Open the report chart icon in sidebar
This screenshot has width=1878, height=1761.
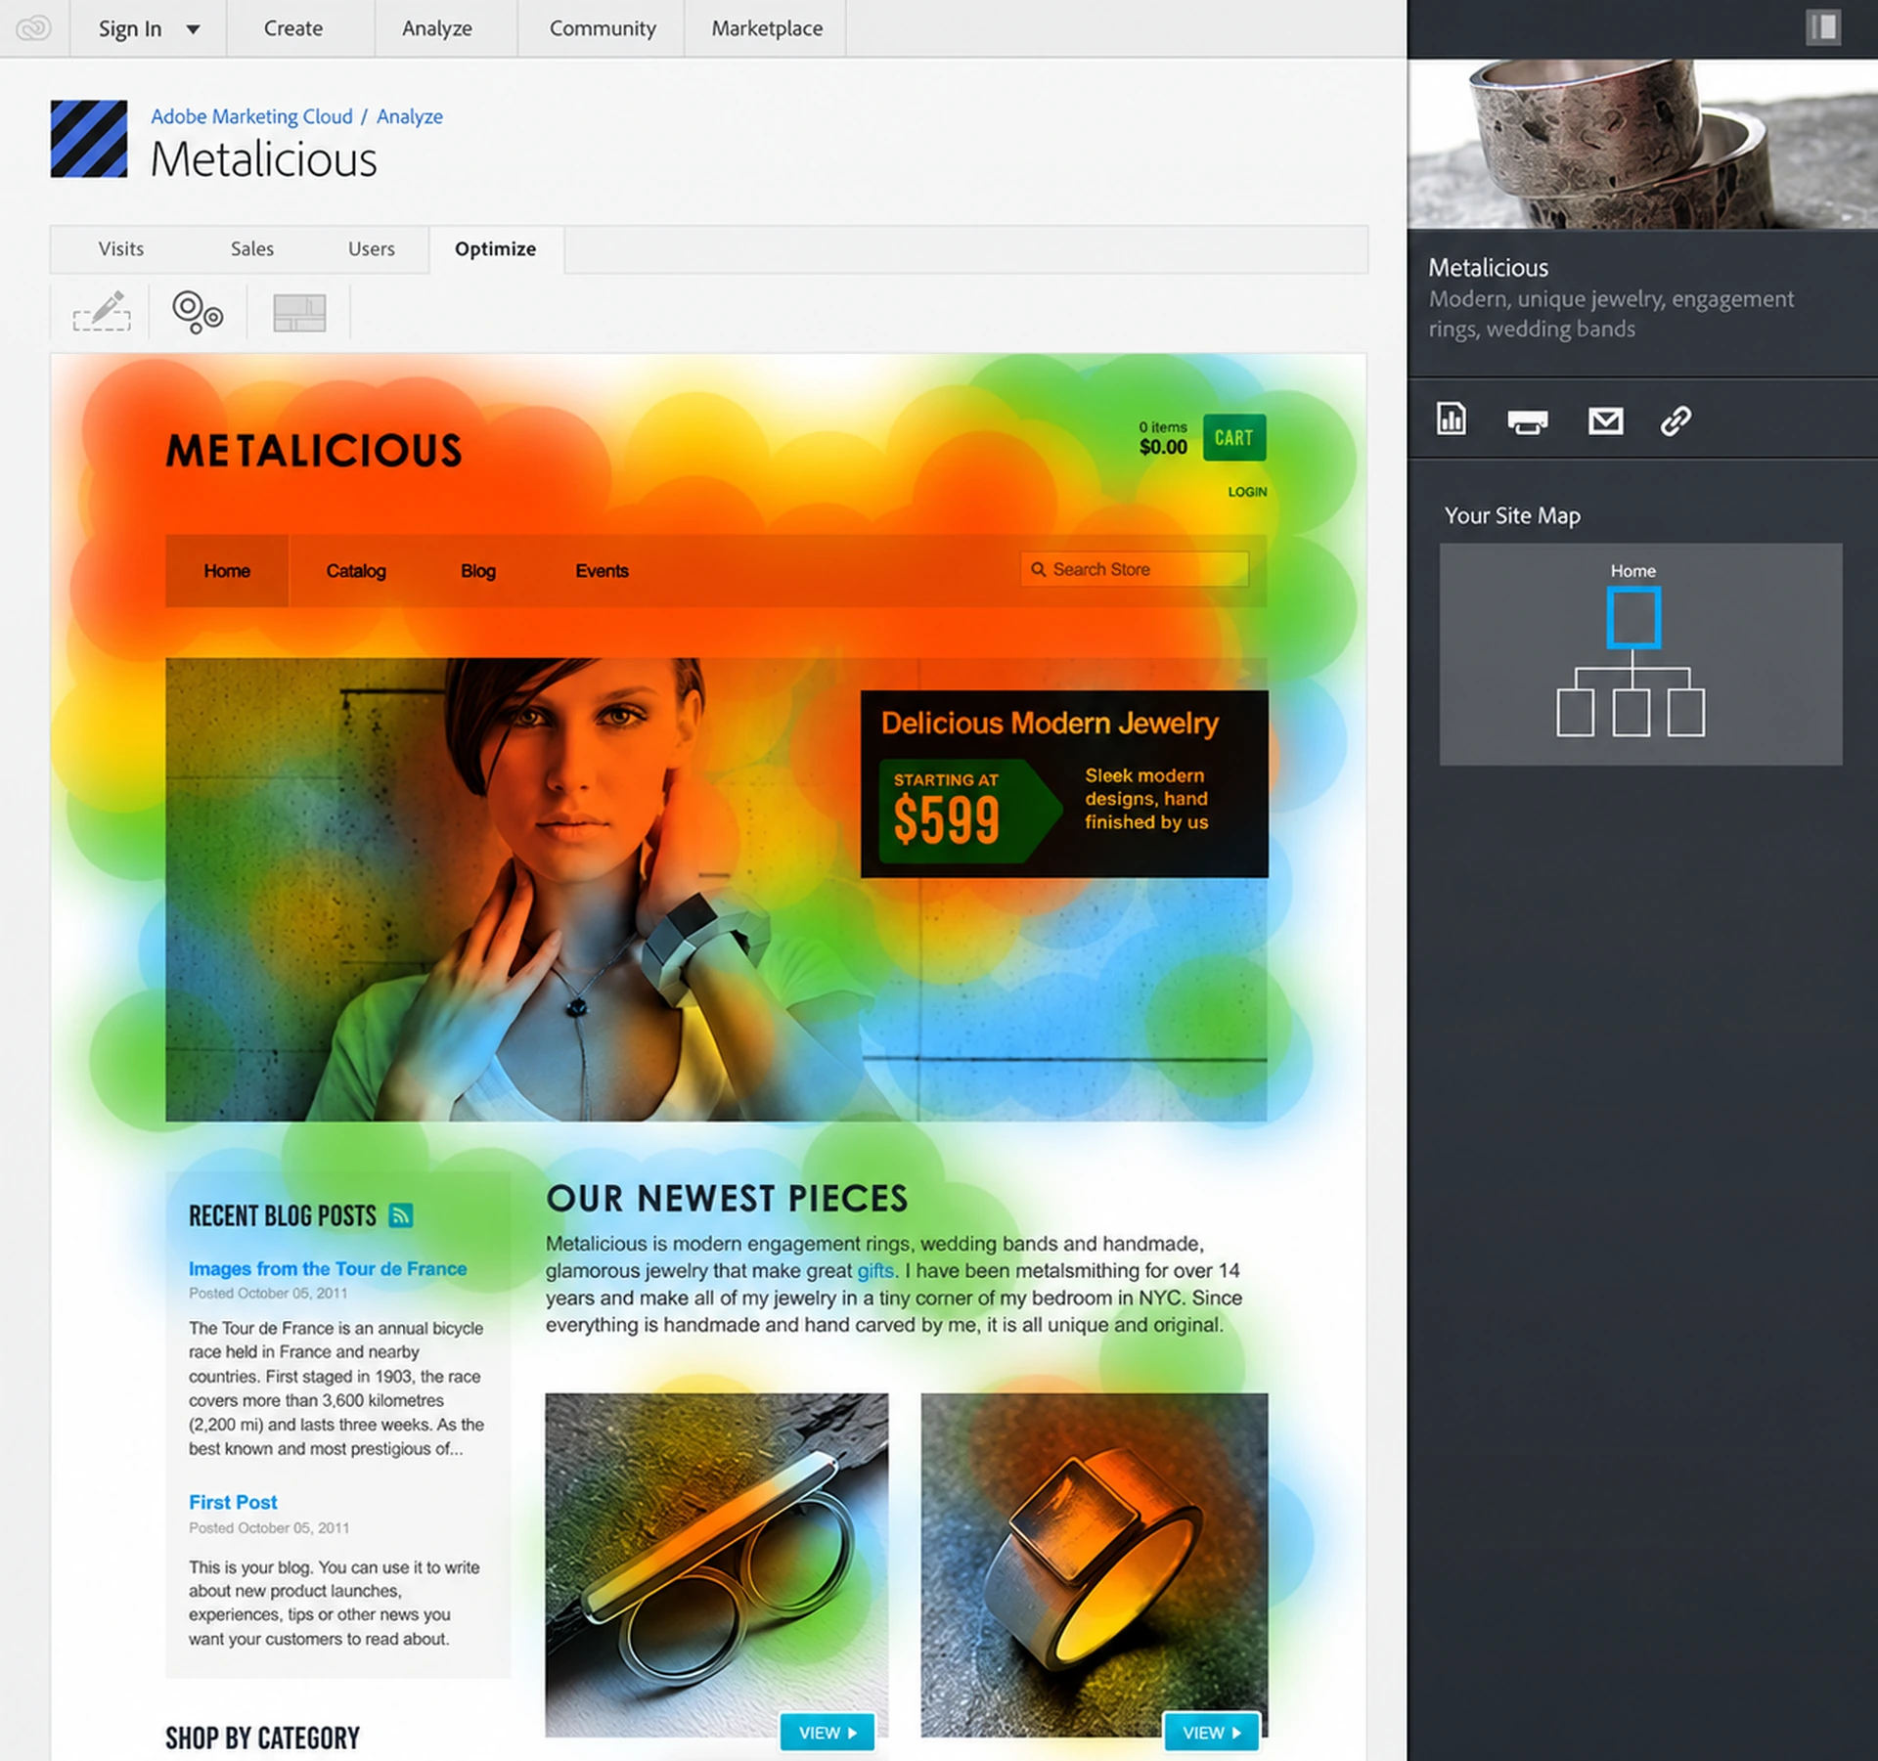tap(1451, 419)
